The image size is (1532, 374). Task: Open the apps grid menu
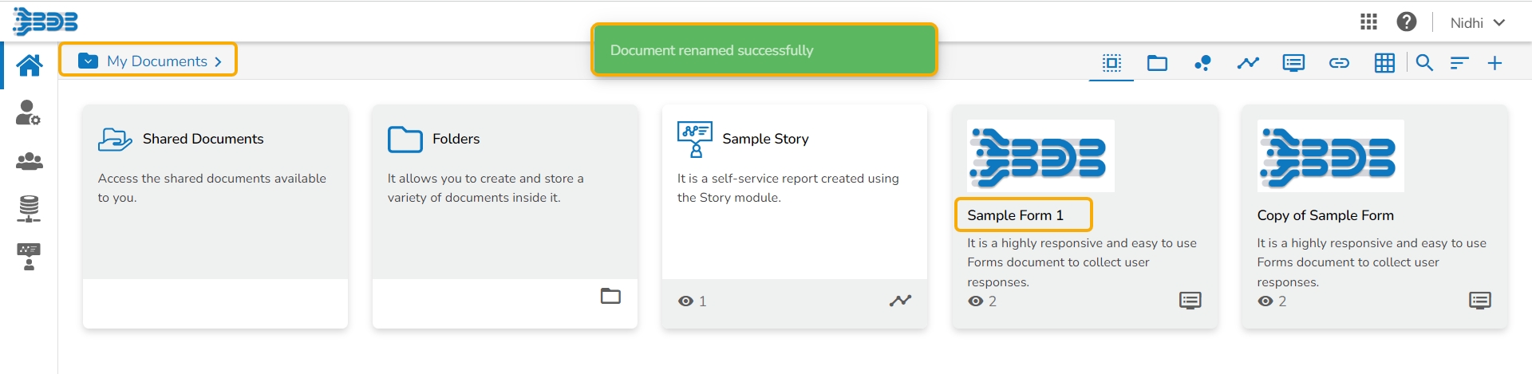(x=1368, y=22)
